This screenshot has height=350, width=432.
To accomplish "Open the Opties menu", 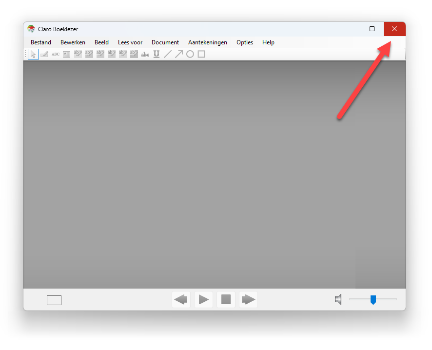I will point(245,42).
